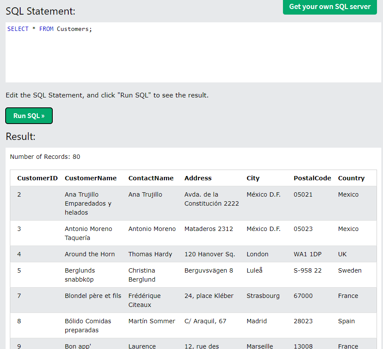Click the CustomerID column header
The height and width of the screenshot is (349, 383).
37,178
